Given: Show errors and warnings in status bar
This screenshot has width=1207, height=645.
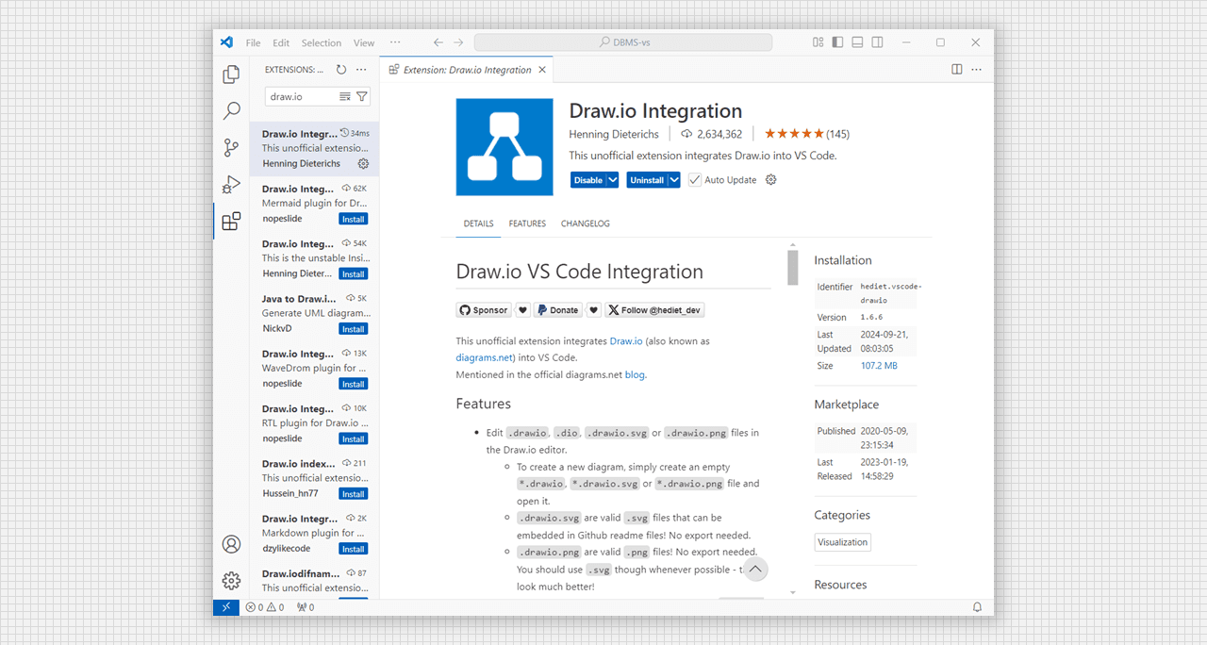Looking at the screenshot, I should [x=266, y=607].
